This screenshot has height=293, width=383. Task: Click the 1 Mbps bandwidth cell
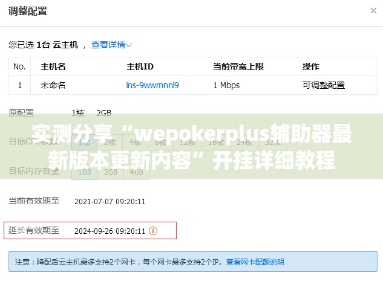[x=226, y=85]
